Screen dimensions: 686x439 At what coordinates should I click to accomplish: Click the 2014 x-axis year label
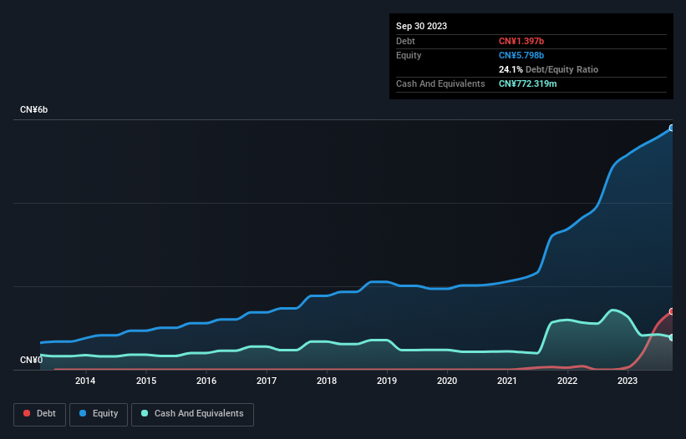85,381
